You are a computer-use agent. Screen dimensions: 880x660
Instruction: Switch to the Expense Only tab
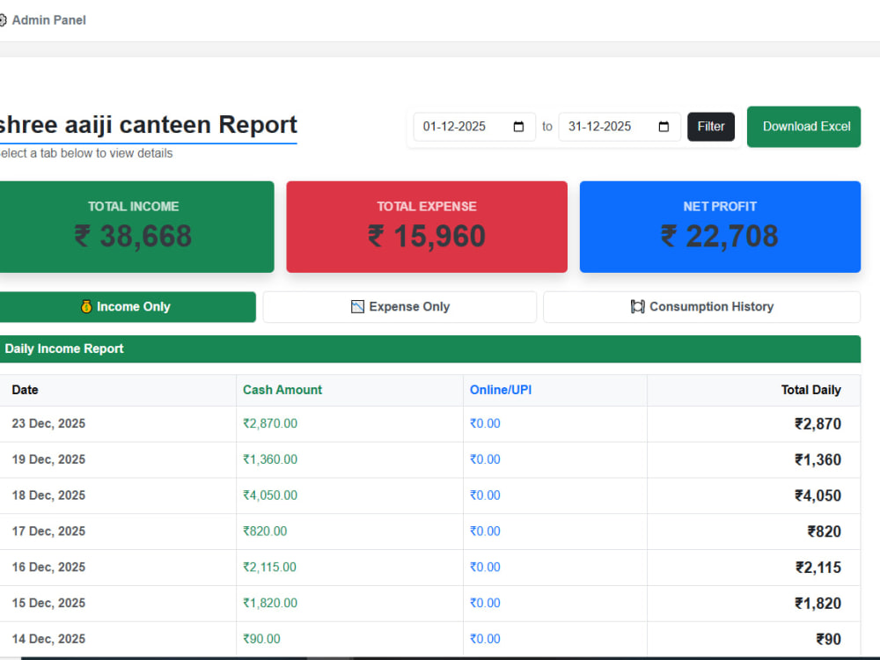point(400,307)
